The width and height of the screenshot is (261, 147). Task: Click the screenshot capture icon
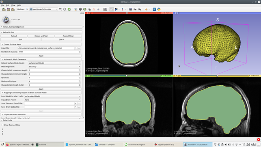131,9
